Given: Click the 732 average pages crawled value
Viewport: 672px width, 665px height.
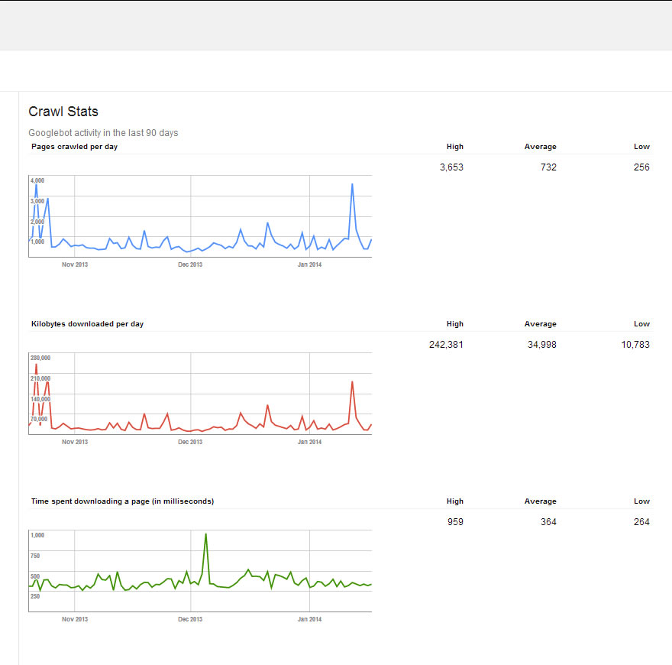Looking at the screenshot, I should pos(548,167).
